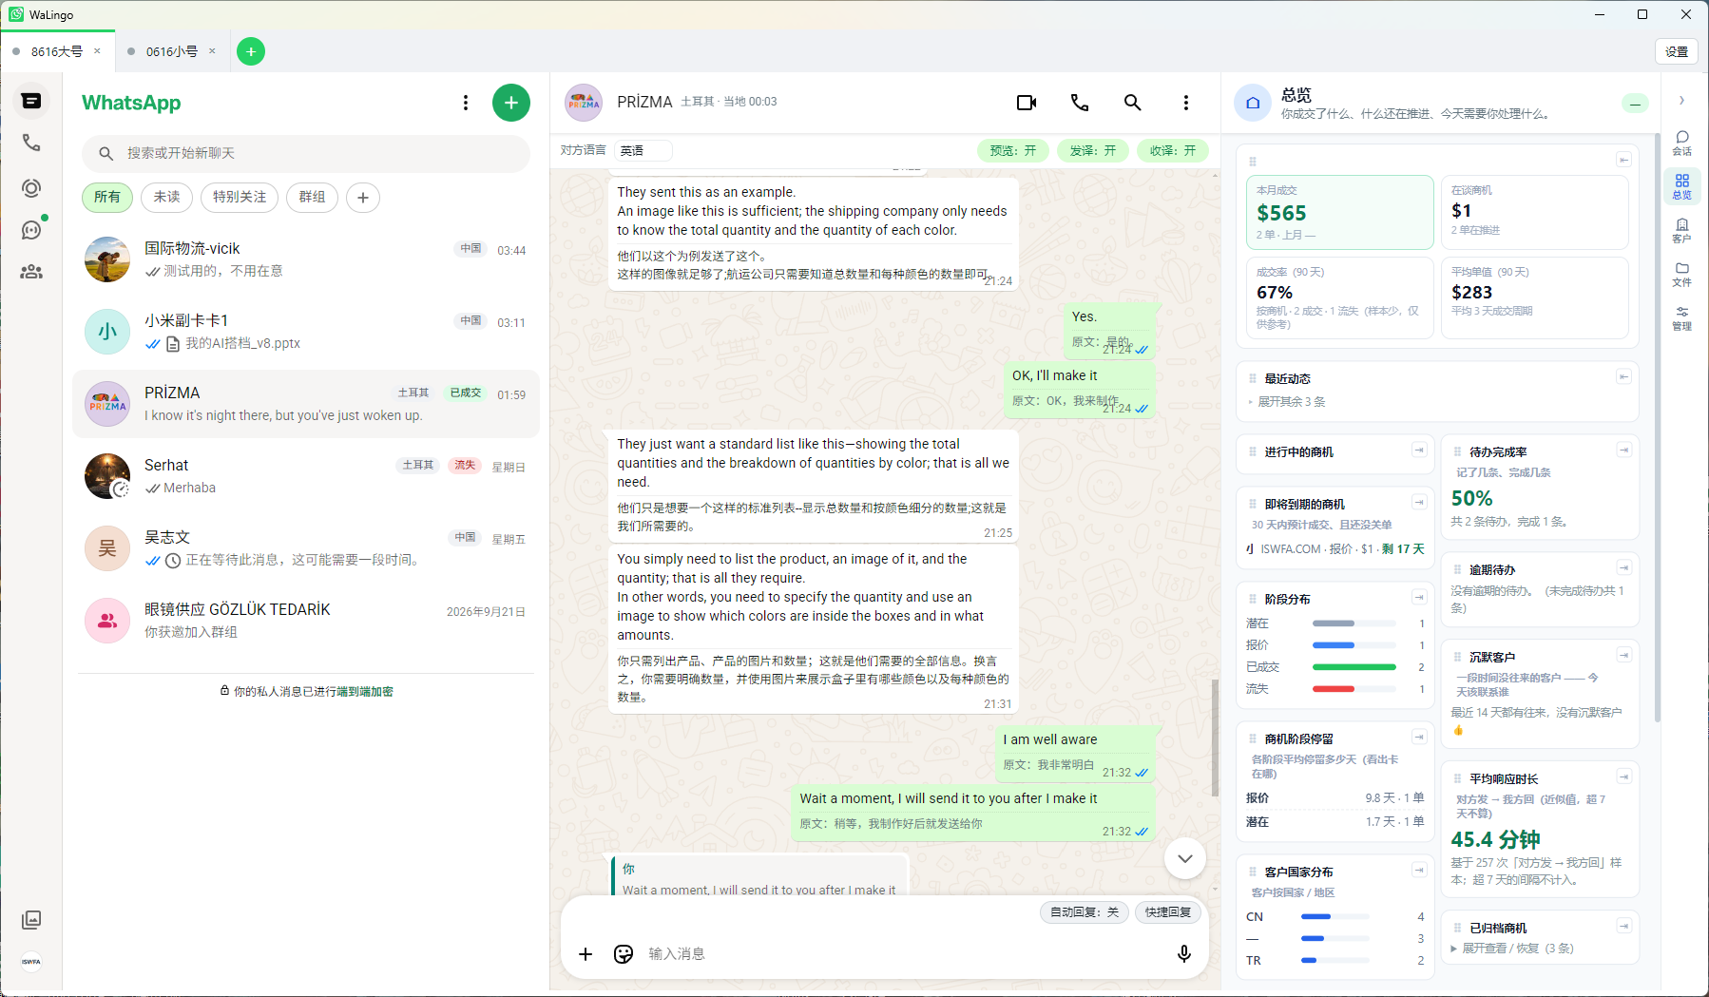Open the Status updates sidebar icon
Viewport: 1709px width, 997px height.
tap(31, 188)
